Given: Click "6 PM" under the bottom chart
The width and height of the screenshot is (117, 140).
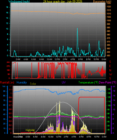Looking at the screenshot, I should (x=81, y=137).
